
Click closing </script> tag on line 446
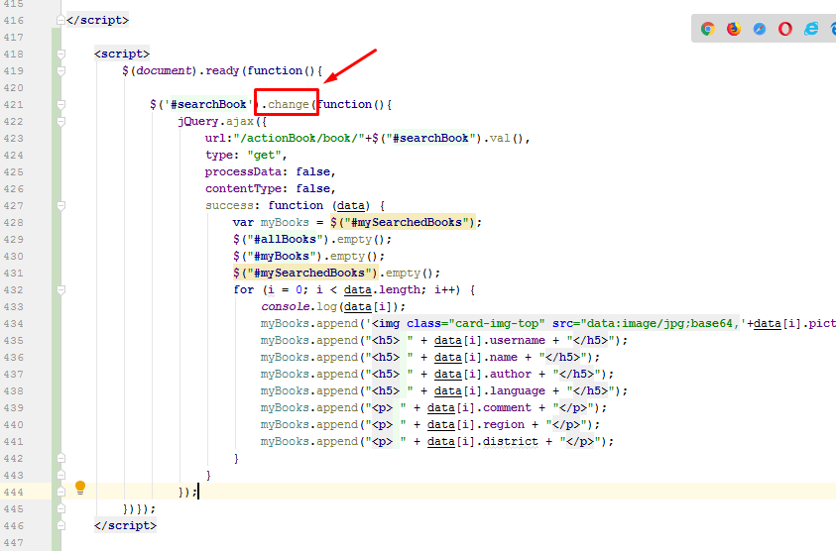125,526
